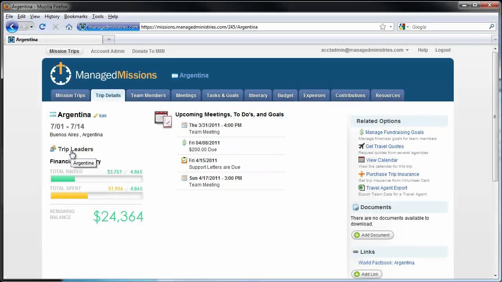Open the History menu
The width and height of the screenshot is (502, 282).
52,16
